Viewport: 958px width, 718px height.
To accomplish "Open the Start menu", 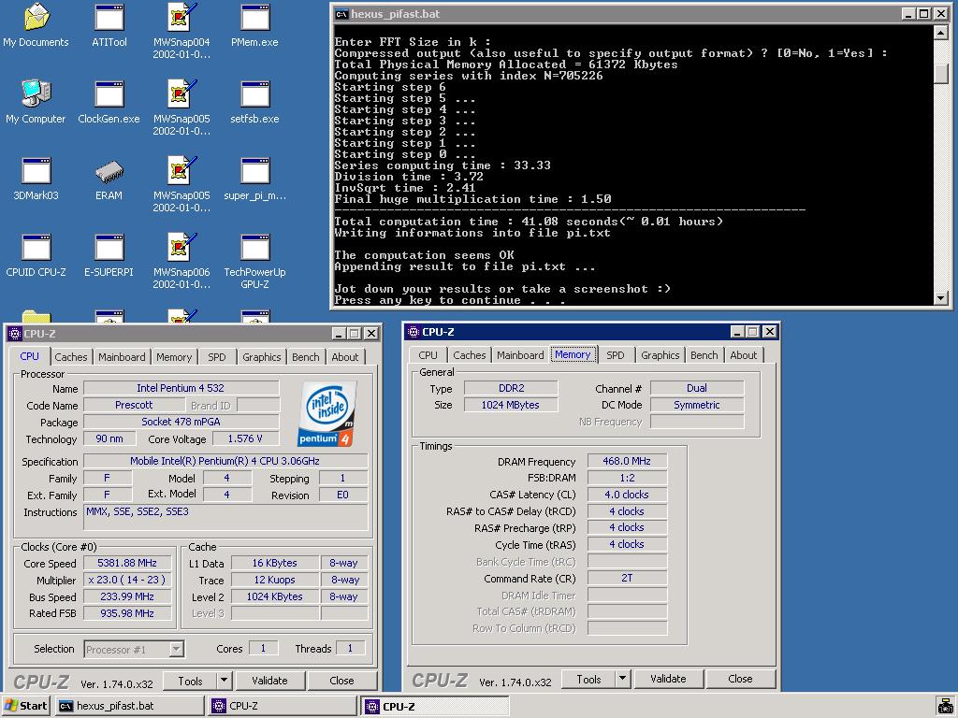I will [x=25, y=706].
